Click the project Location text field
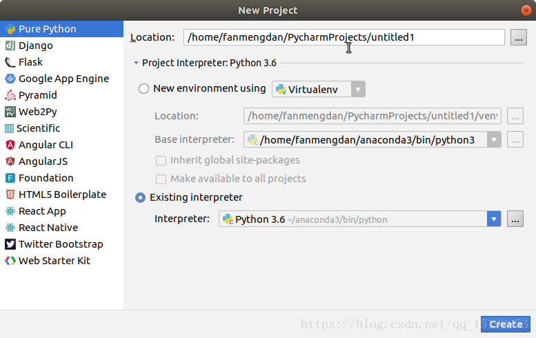 click(x=344, y=37)
